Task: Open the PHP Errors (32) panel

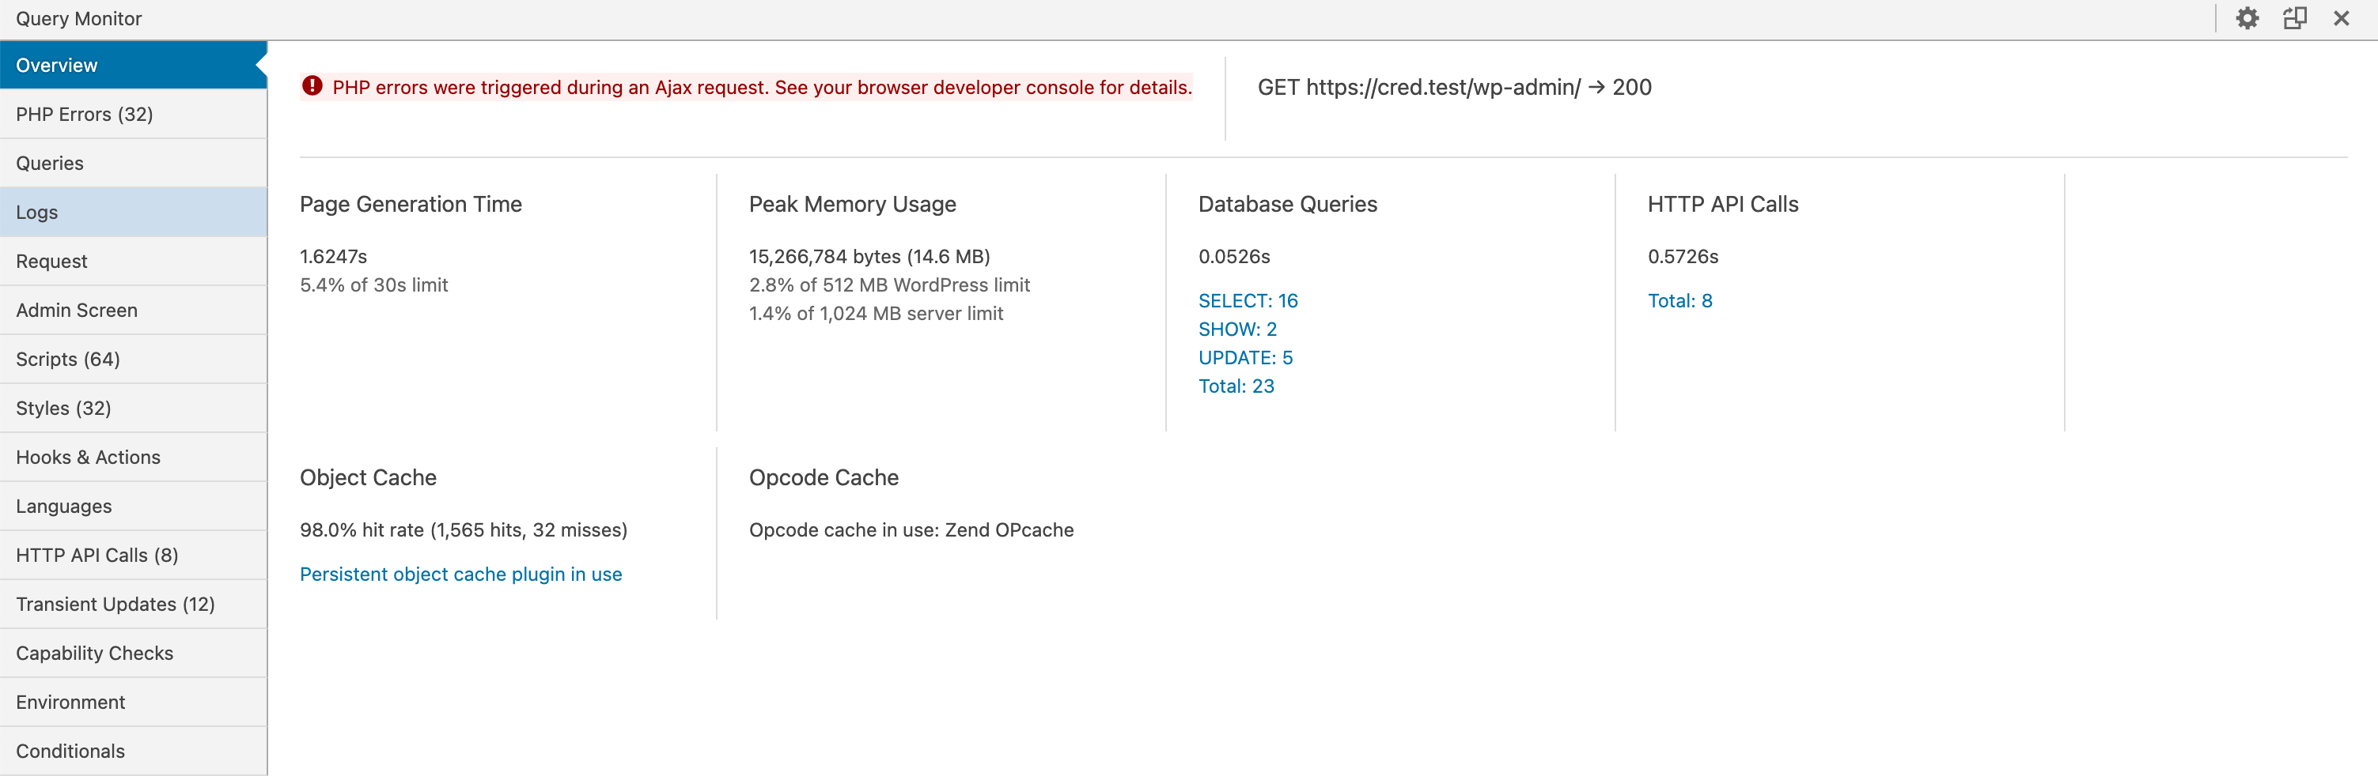Action: [x=84, y=115]
